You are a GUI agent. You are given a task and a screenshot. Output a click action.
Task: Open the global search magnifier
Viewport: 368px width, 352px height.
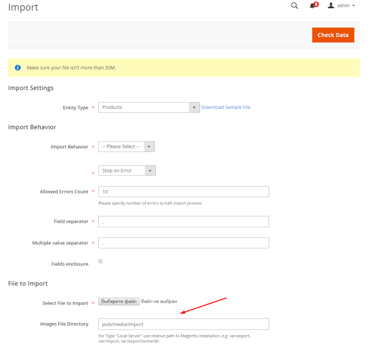point(294,6)
